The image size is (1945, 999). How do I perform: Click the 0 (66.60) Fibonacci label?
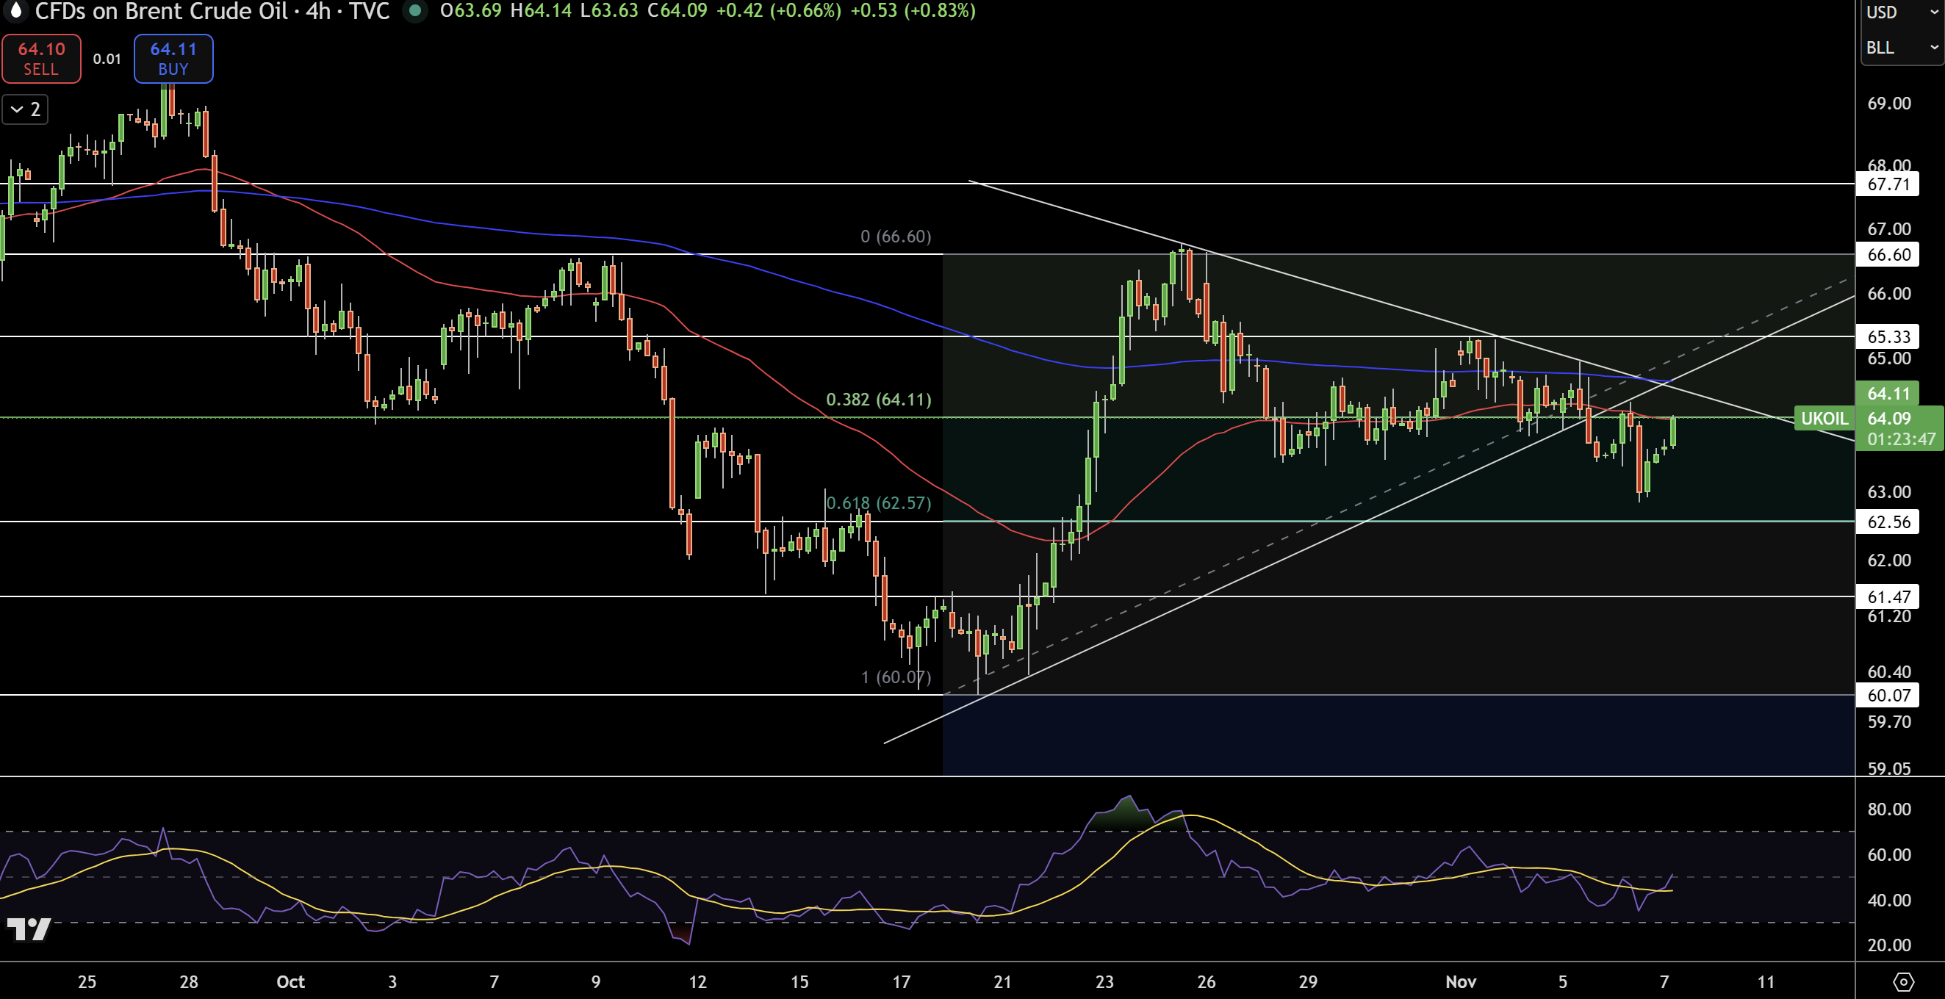896,237
